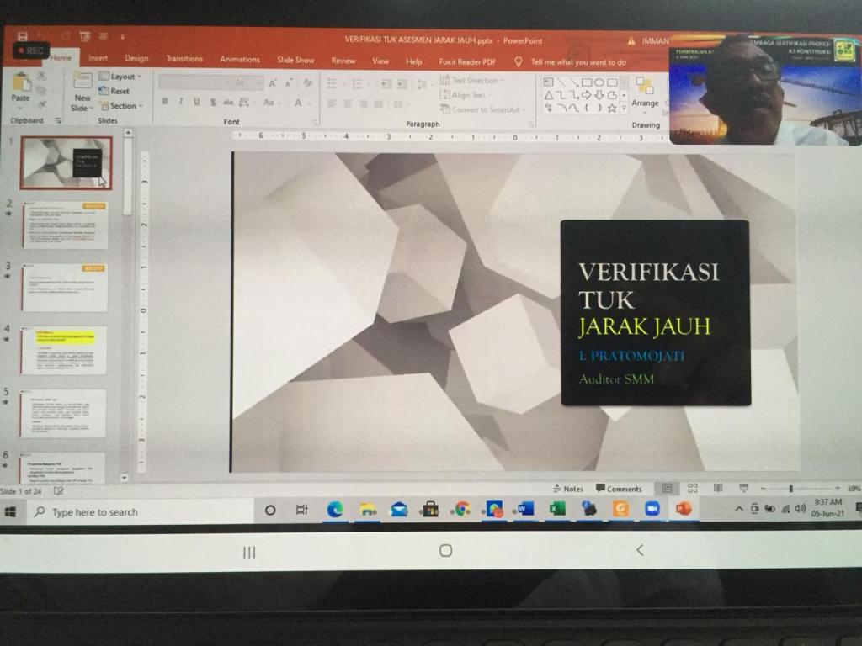Image resolution: width=862 pixels, height=646 pixels.
Task: Start slide show from status bar icon
Action: click(x=743, y=488)
